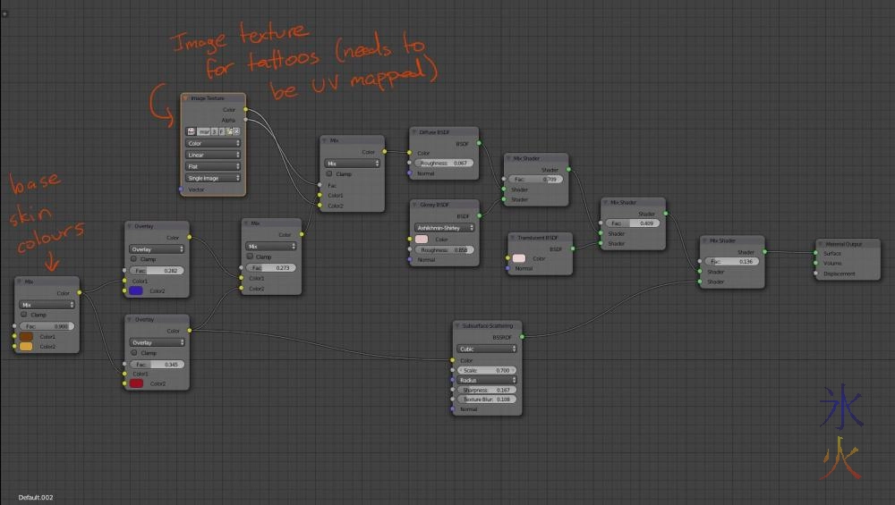The width and height of the screenshot is (895, 505).
Task: Click the Alpha output socket on Image Texture
Action: [x=246, y=119]
